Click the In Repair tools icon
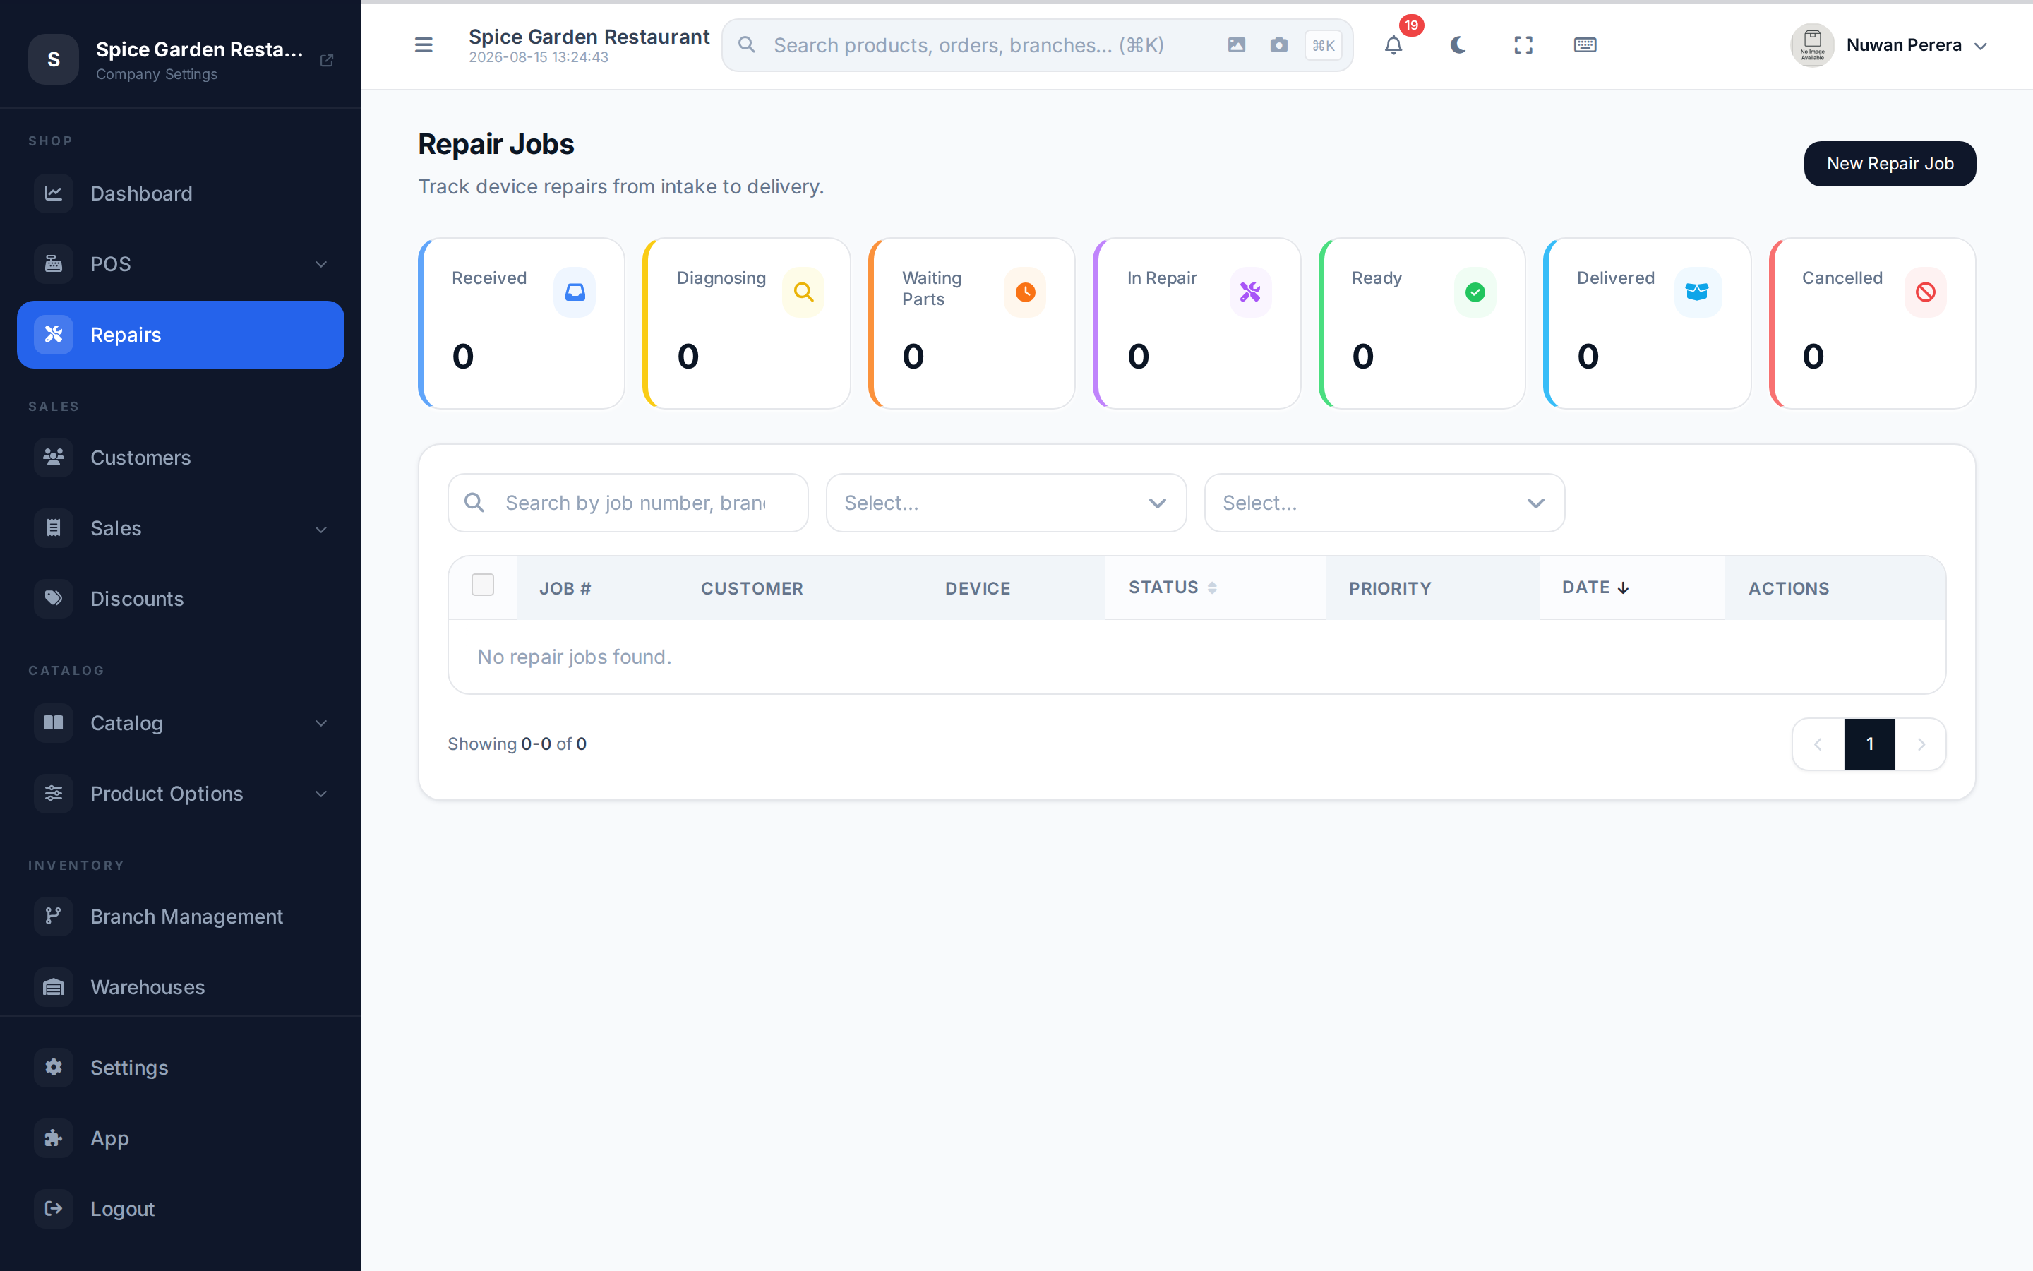The image size is (2033, 1271). pos(1250,292)
